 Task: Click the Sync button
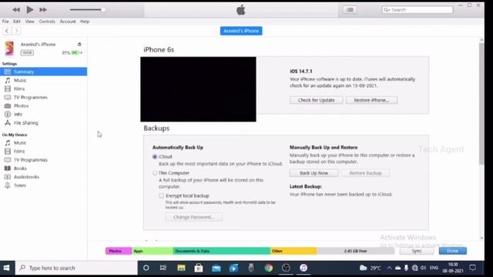[417, 251]
